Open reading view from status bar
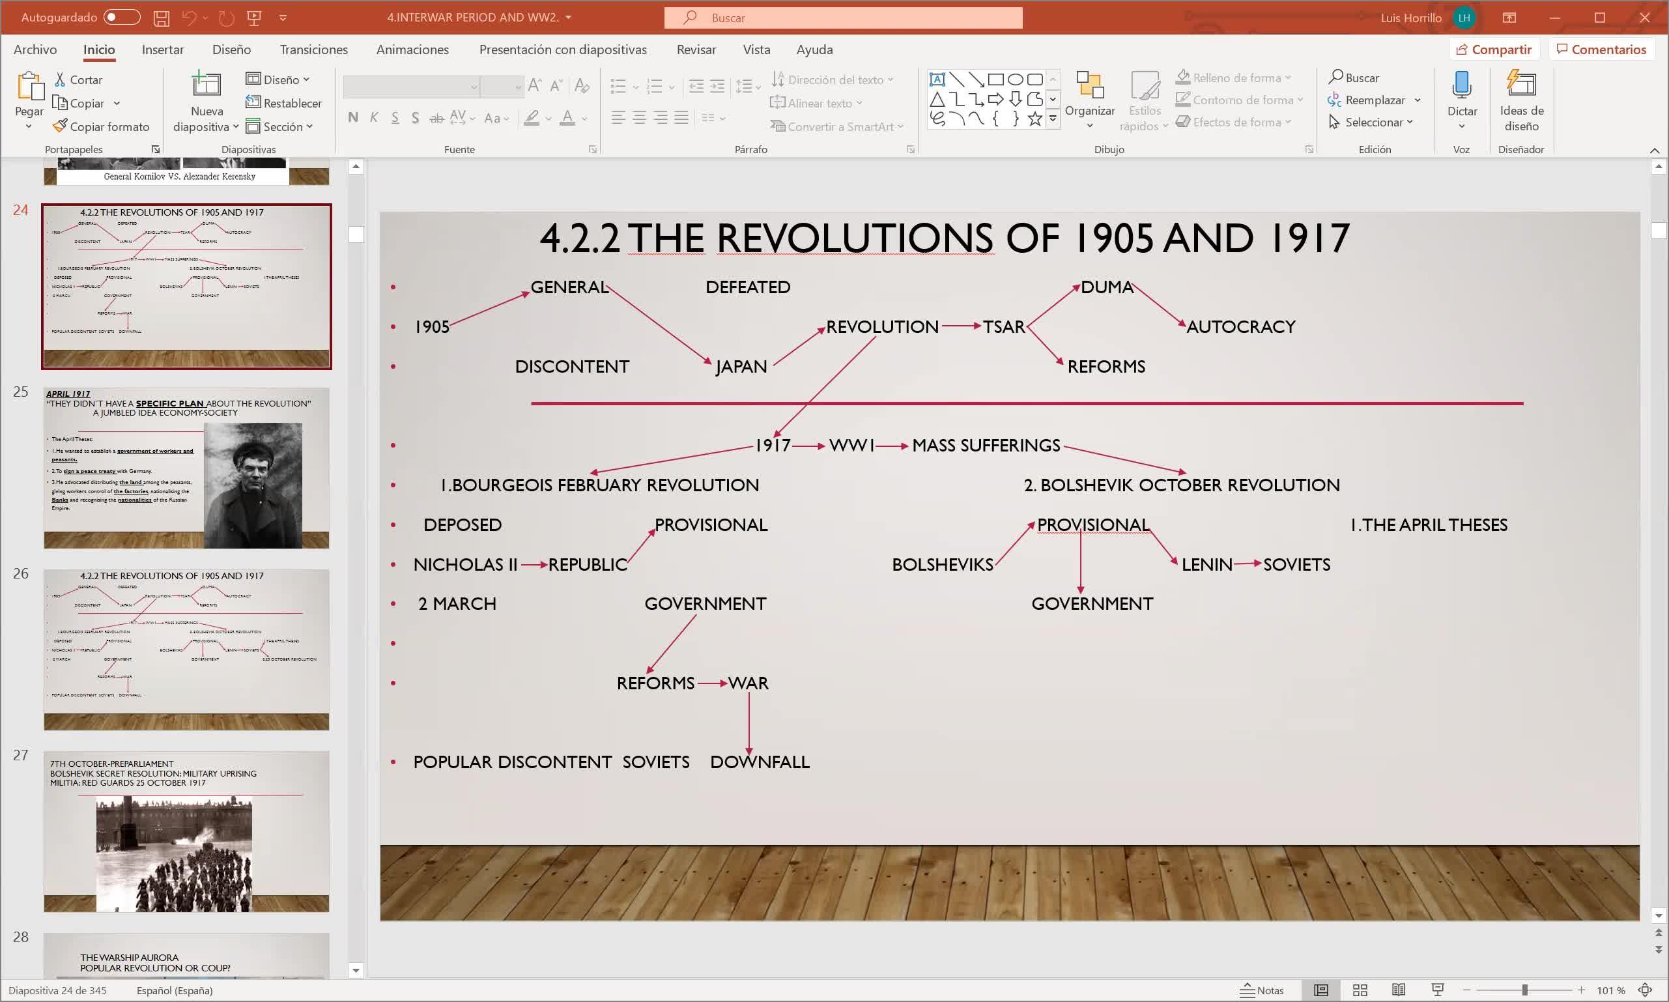1669x1002 pixels. tap(1398, 990)
